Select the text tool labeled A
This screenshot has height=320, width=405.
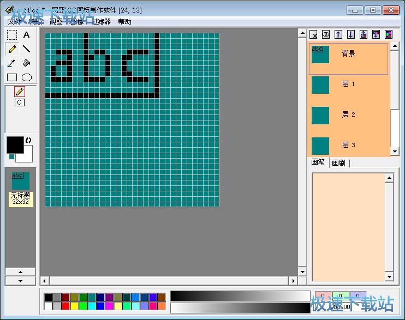point(26,35)
